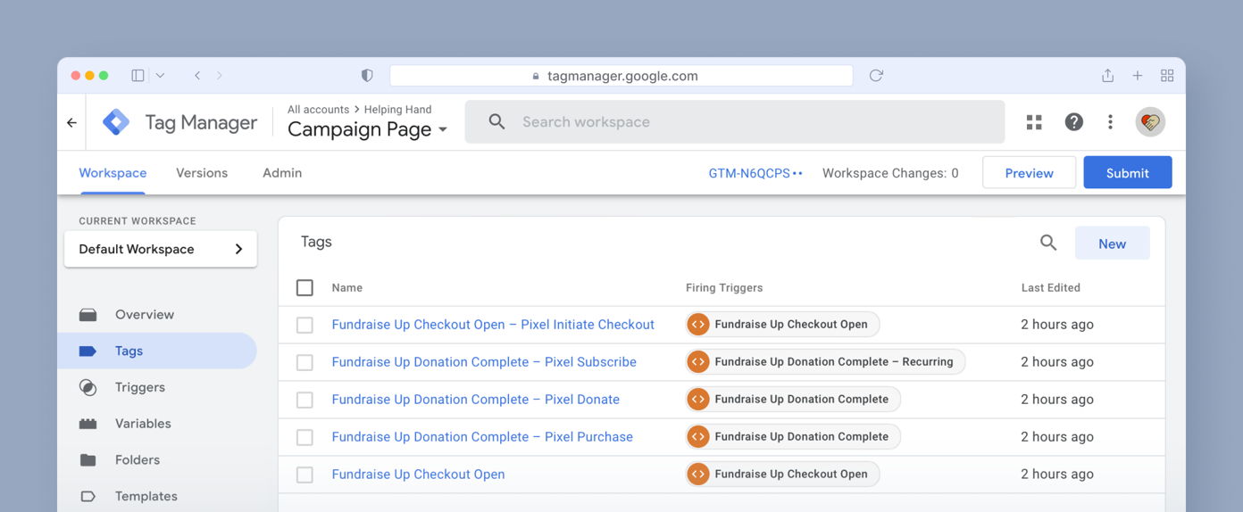Open a new tab with plus icon
1243x512 pixels.
click(1138, 76)
